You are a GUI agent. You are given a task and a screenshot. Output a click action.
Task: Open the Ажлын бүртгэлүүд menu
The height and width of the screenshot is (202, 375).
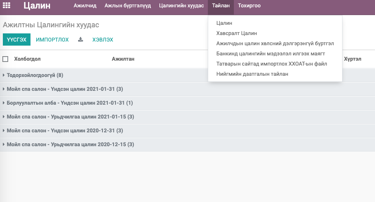pos(128,6)
